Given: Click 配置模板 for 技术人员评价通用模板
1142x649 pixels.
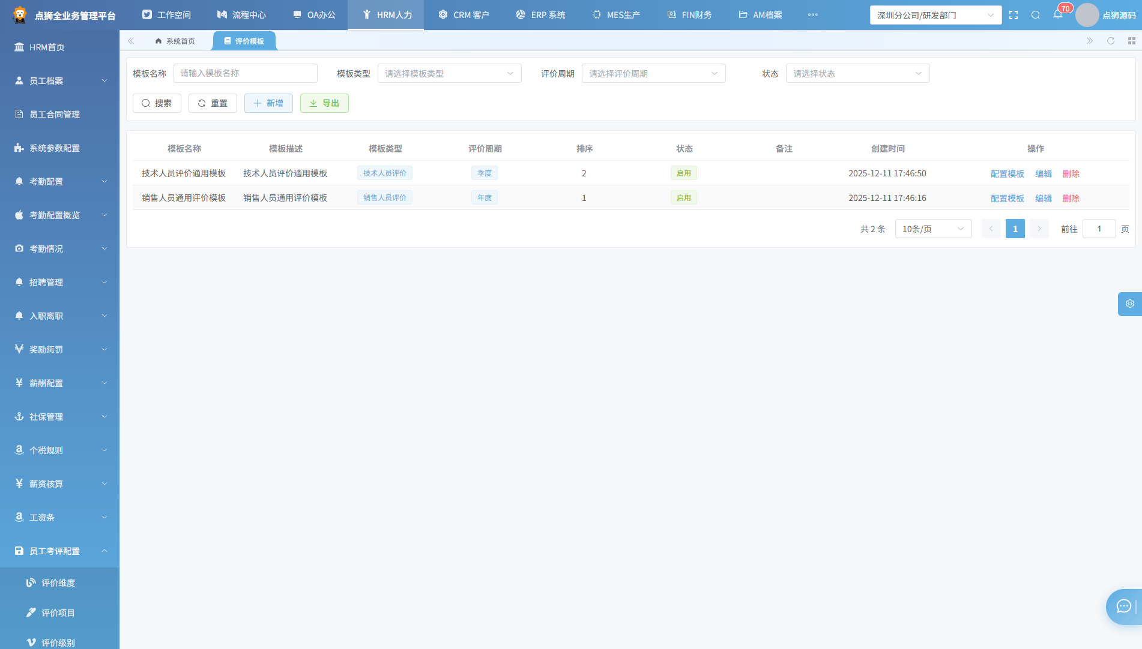Looking at the screenshot, I should tap(1008, 173).
